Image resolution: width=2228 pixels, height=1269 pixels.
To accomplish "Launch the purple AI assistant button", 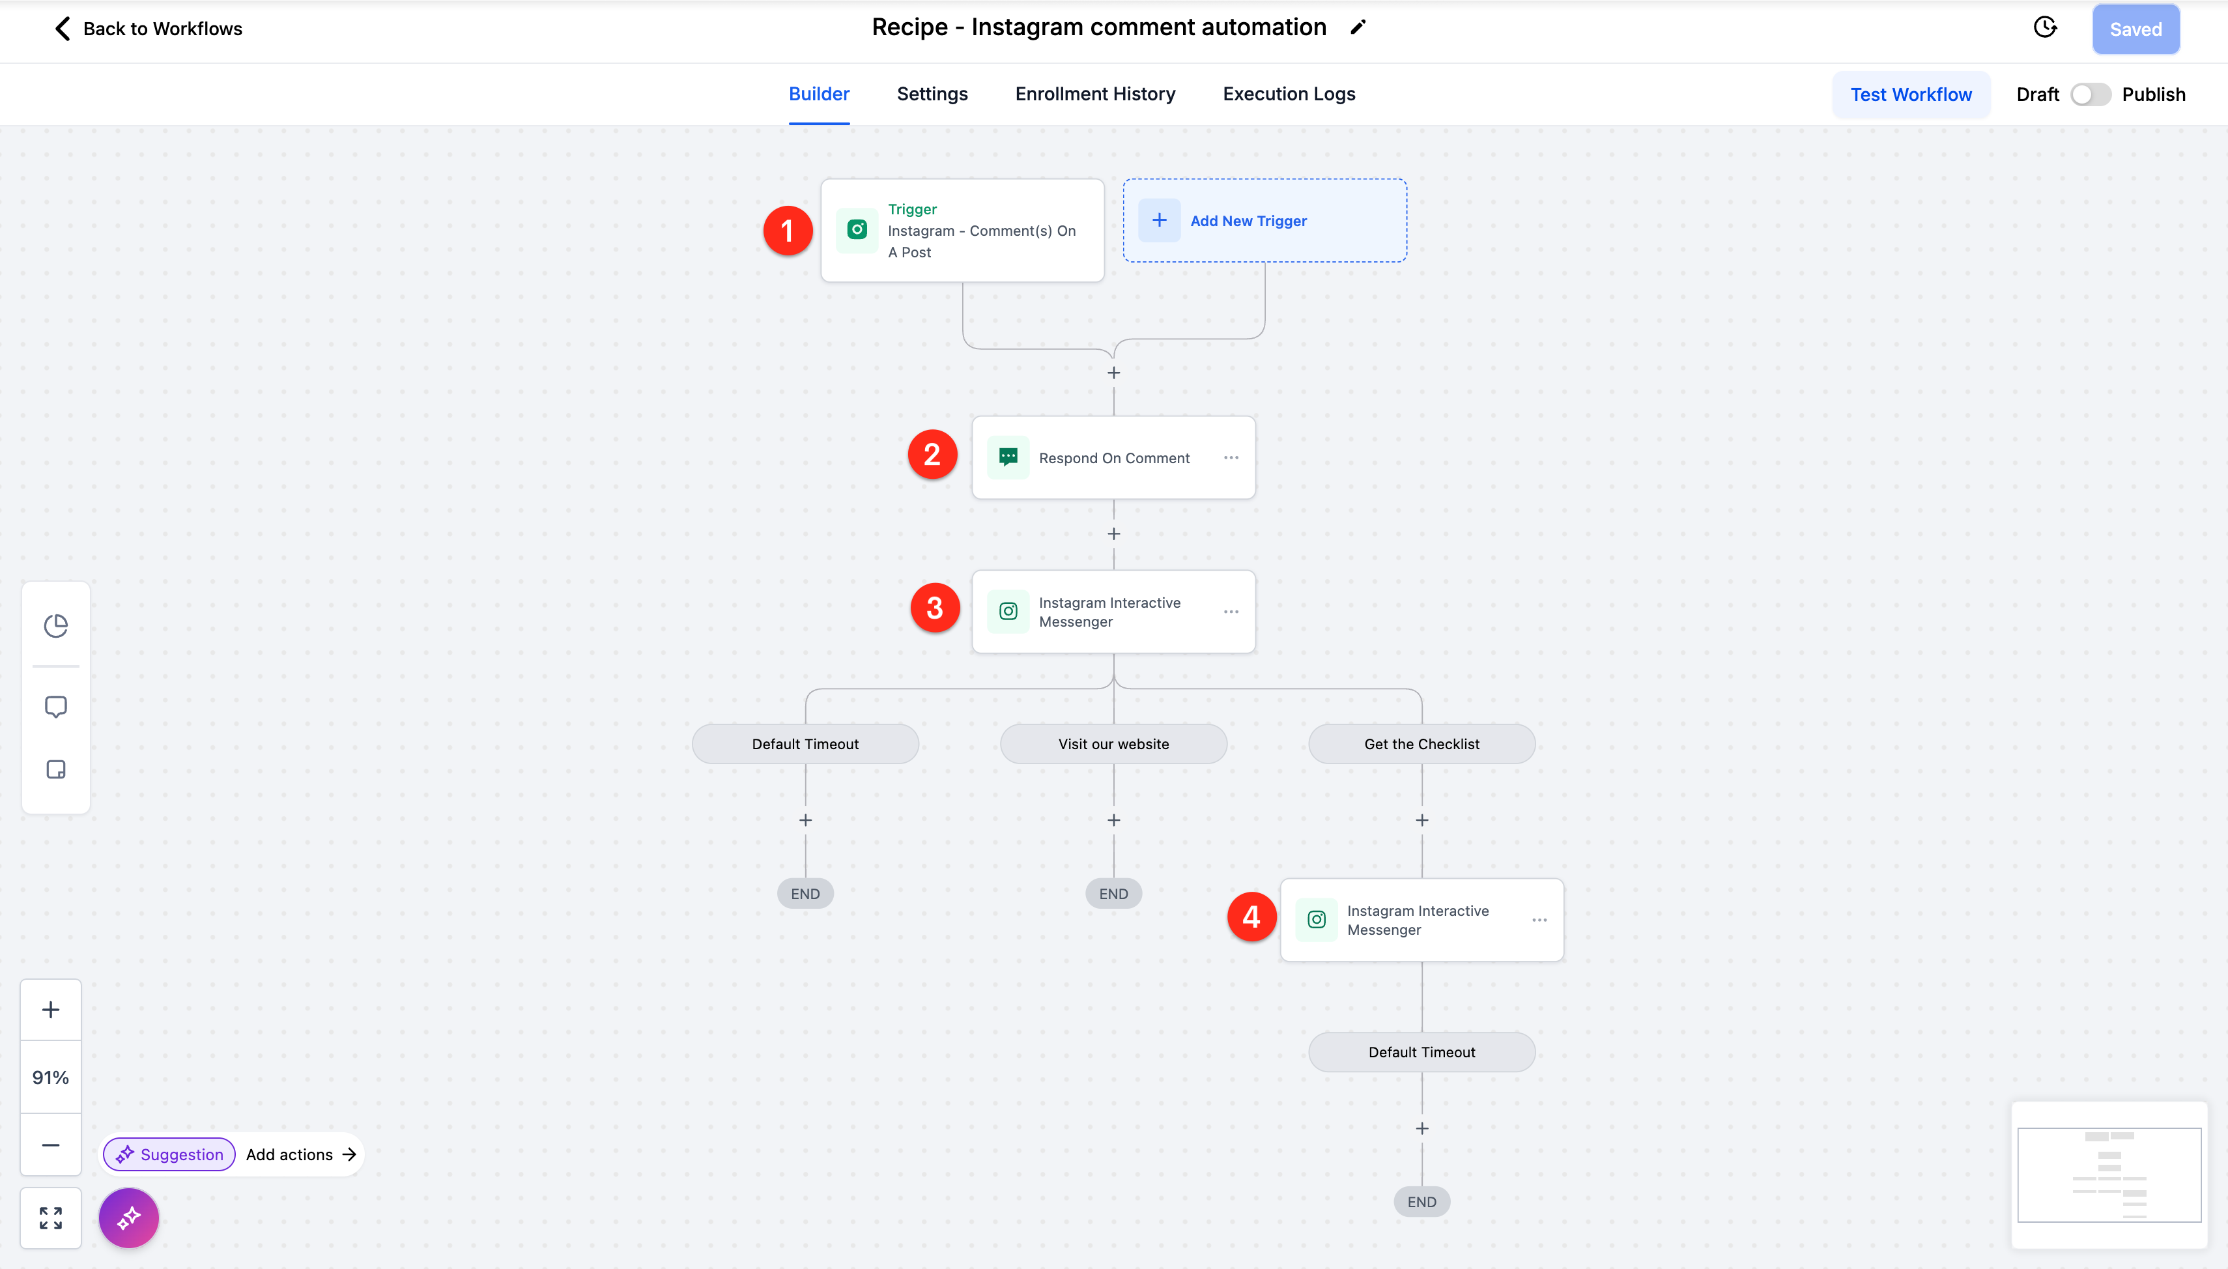I will tap(129, 1218).
